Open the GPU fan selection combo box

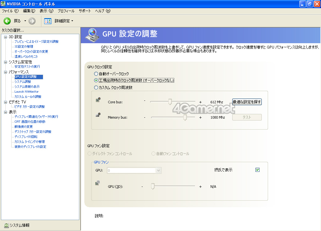pyautogui.click(x=134, y=171)
